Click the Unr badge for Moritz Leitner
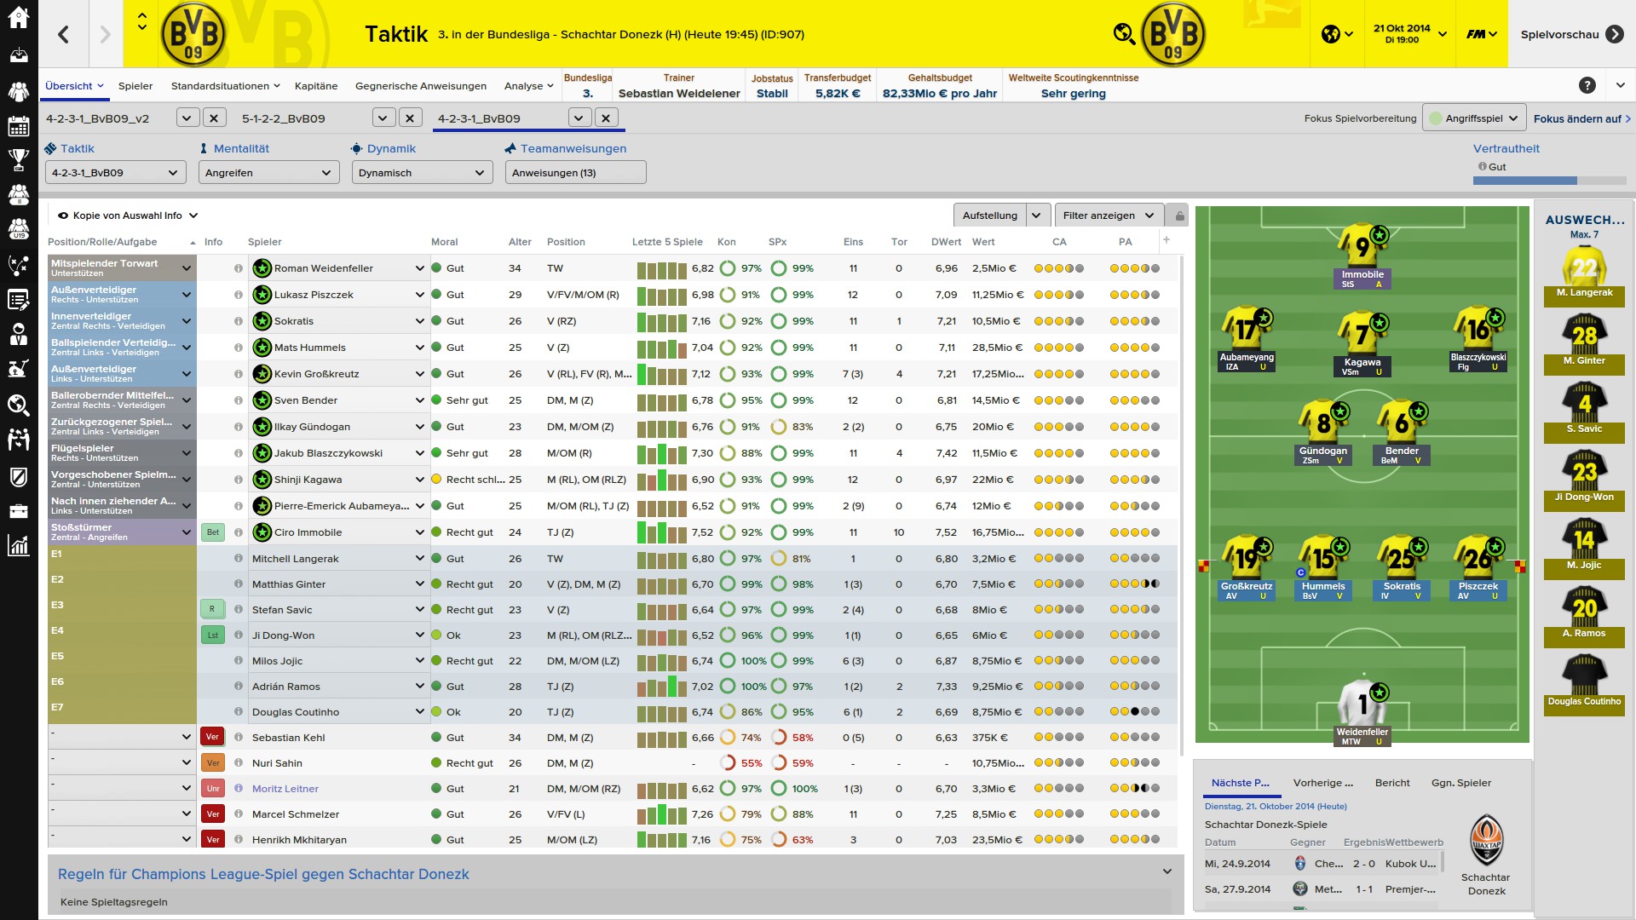 (213, 789)
